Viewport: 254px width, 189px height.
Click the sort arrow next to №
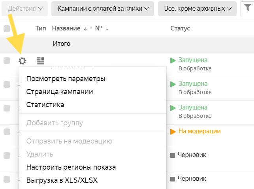pos(107,28)
